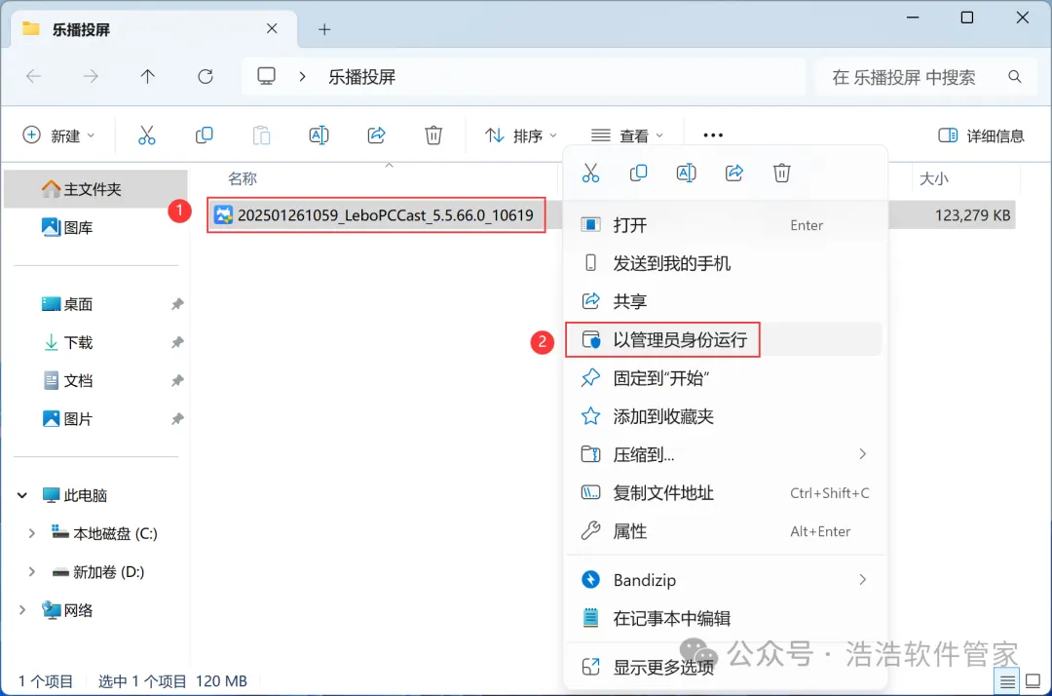Click the Delete trash icon in the main toolbar
1052x696 pixels.
[433, 135]
